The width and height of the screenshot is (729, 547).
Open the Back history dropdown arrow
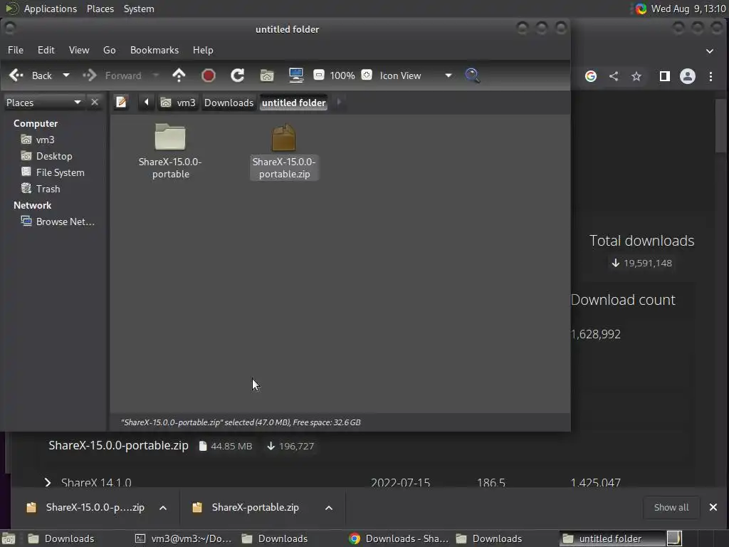(66, 75)
